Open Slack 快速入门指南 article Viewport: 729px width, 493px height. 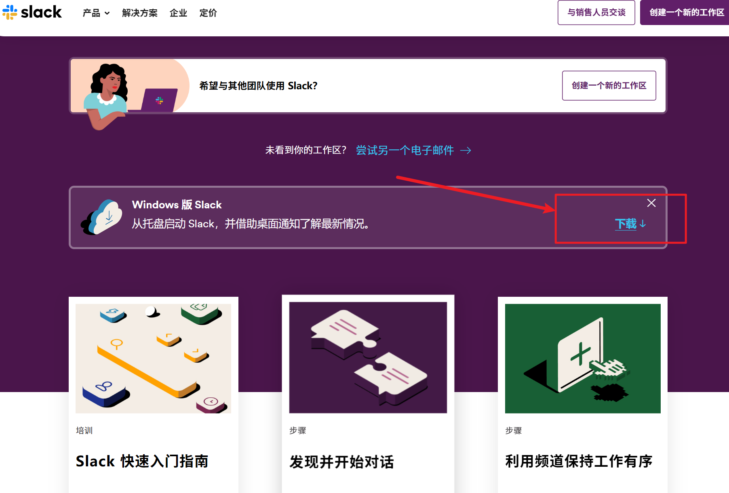[142, 461]
